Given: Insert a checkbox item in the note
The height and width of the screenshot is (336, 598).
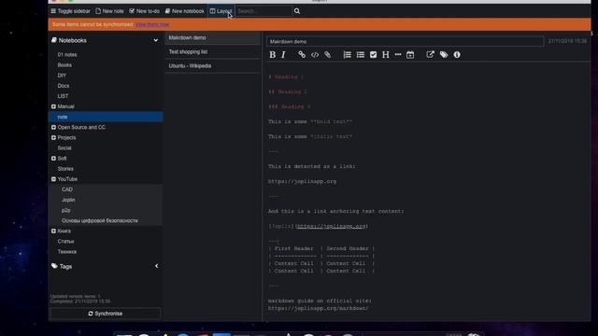Looking at the screenshot, I should [x=373, y=55].
